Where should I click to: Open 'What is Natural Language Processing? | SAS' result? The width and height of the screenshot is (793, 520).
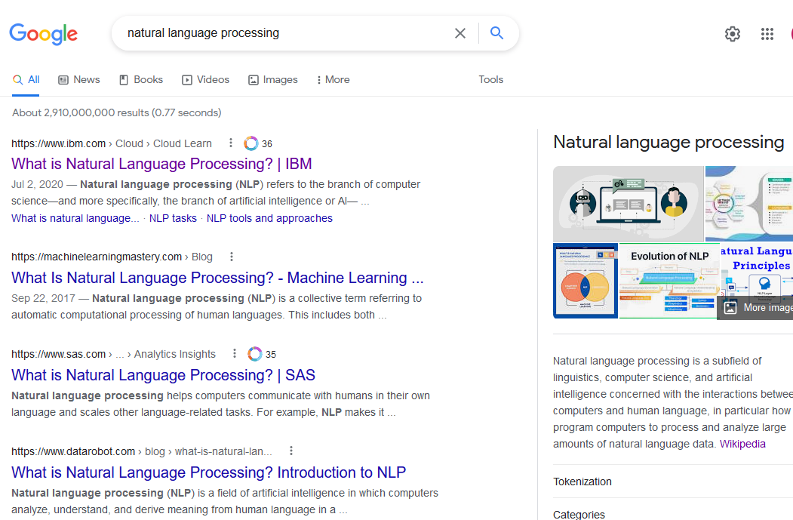[163, 375]
